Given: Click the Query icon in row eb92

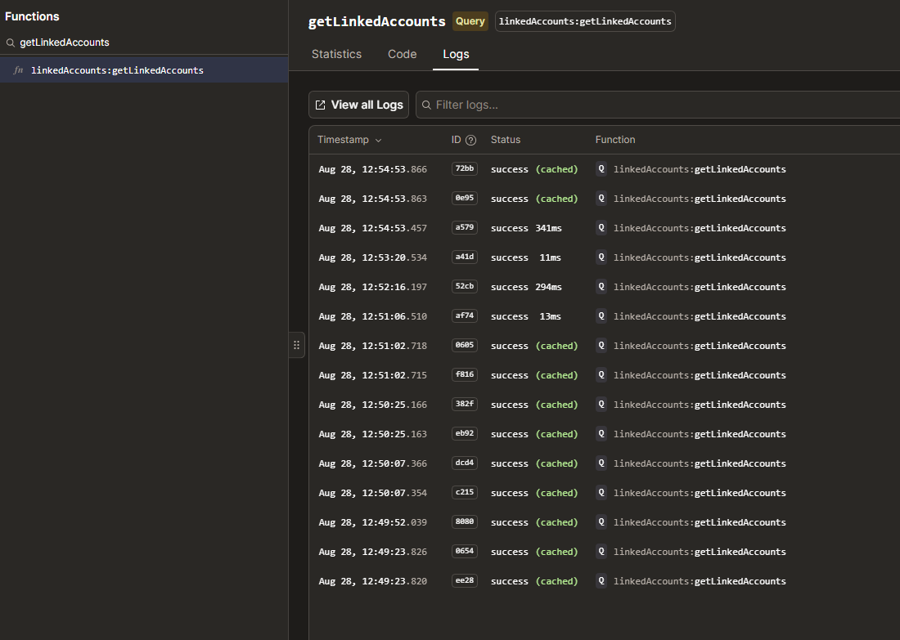Looking at the screenshot, I should (601, 433).
